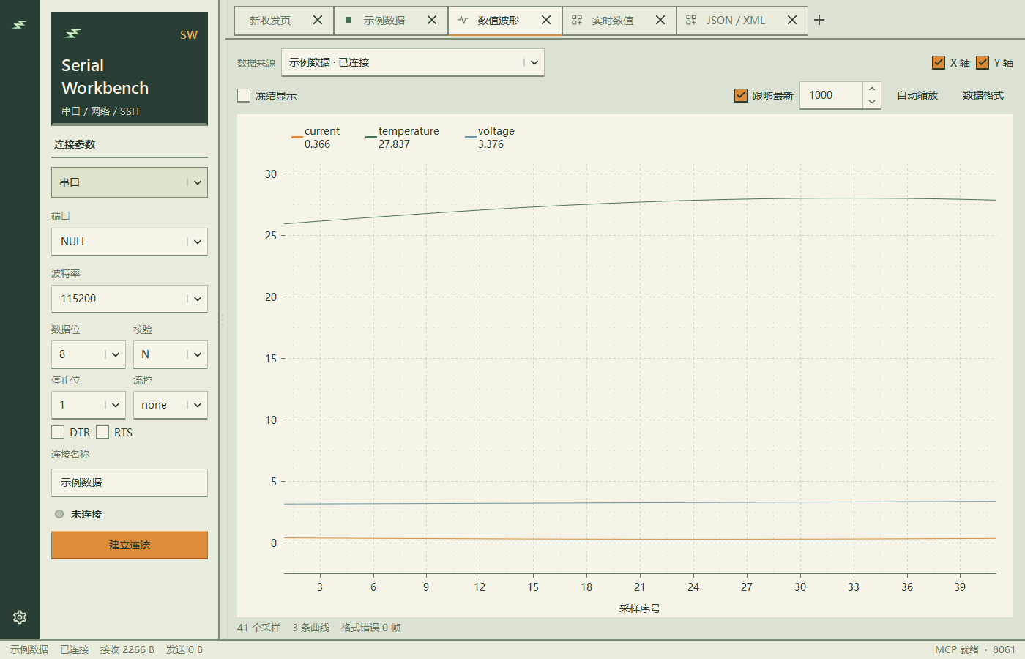
Task: Click the grid icon on 实时数值 tab
Action: click(577, 20)
